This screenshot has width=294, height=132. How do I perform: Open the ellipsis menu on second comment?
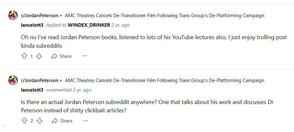point(85,121)
